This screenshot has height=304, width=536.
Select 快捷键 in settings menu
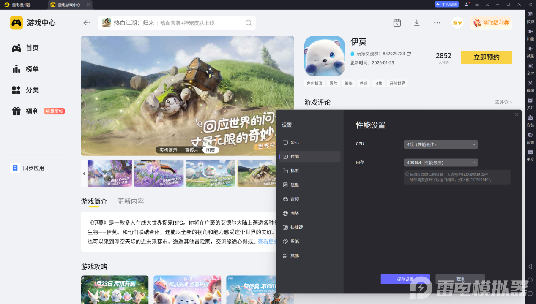pyautogui.click(x=296, y=228)
